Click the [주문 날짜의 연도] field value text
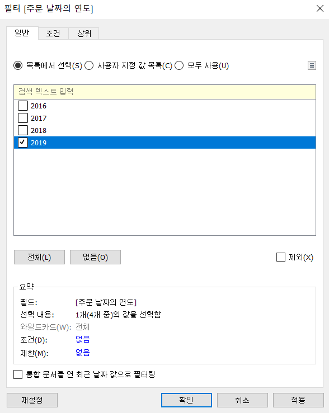Viewport: 329px width, 413px height. pyautogui.click(x=106, y=302)
